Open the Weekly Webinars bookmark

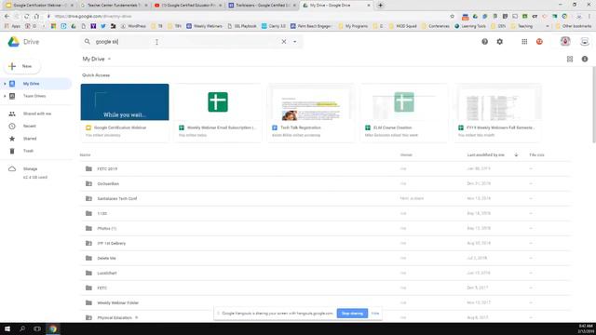click(x=204, y=26)
